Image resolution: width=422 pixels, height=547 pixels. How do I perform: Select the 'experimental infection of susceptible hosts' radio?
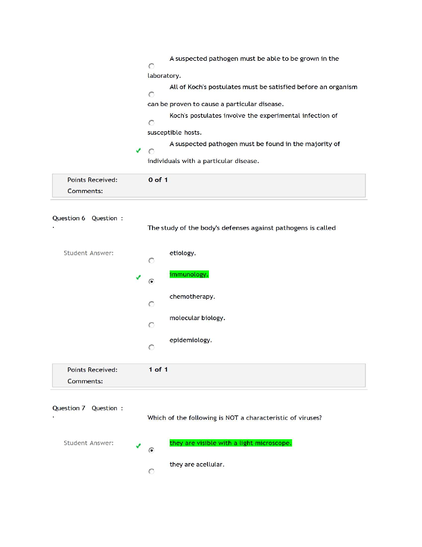point(151,123)
